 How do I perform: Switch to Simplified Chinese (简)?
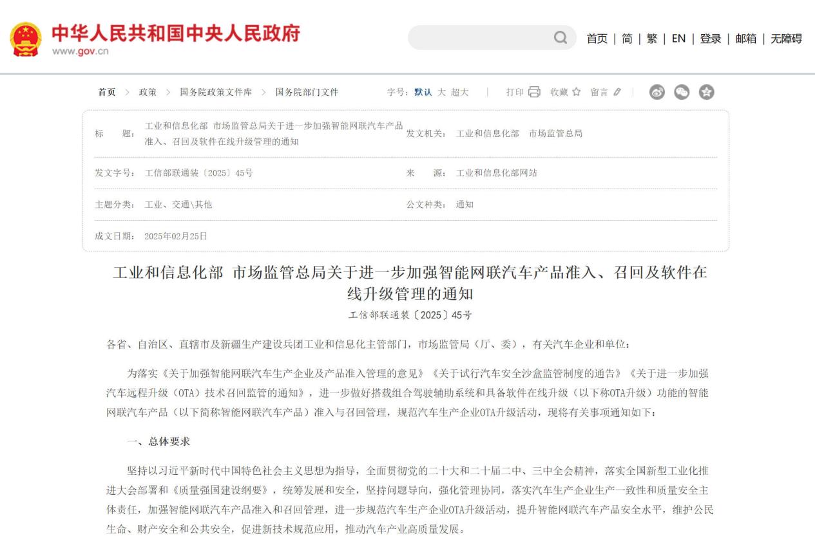(x=627, y=39)
